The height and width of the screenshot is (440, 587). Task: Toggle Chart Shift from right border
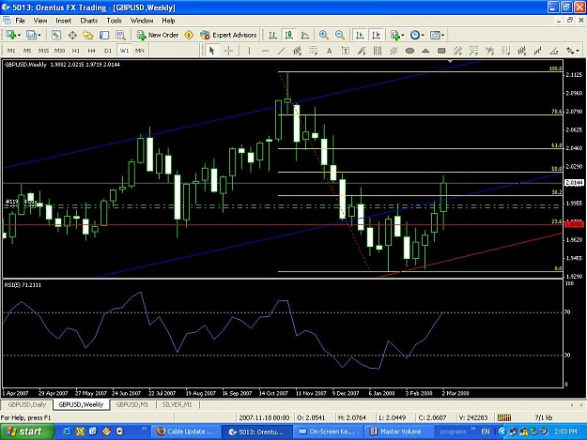pos(376,35)
